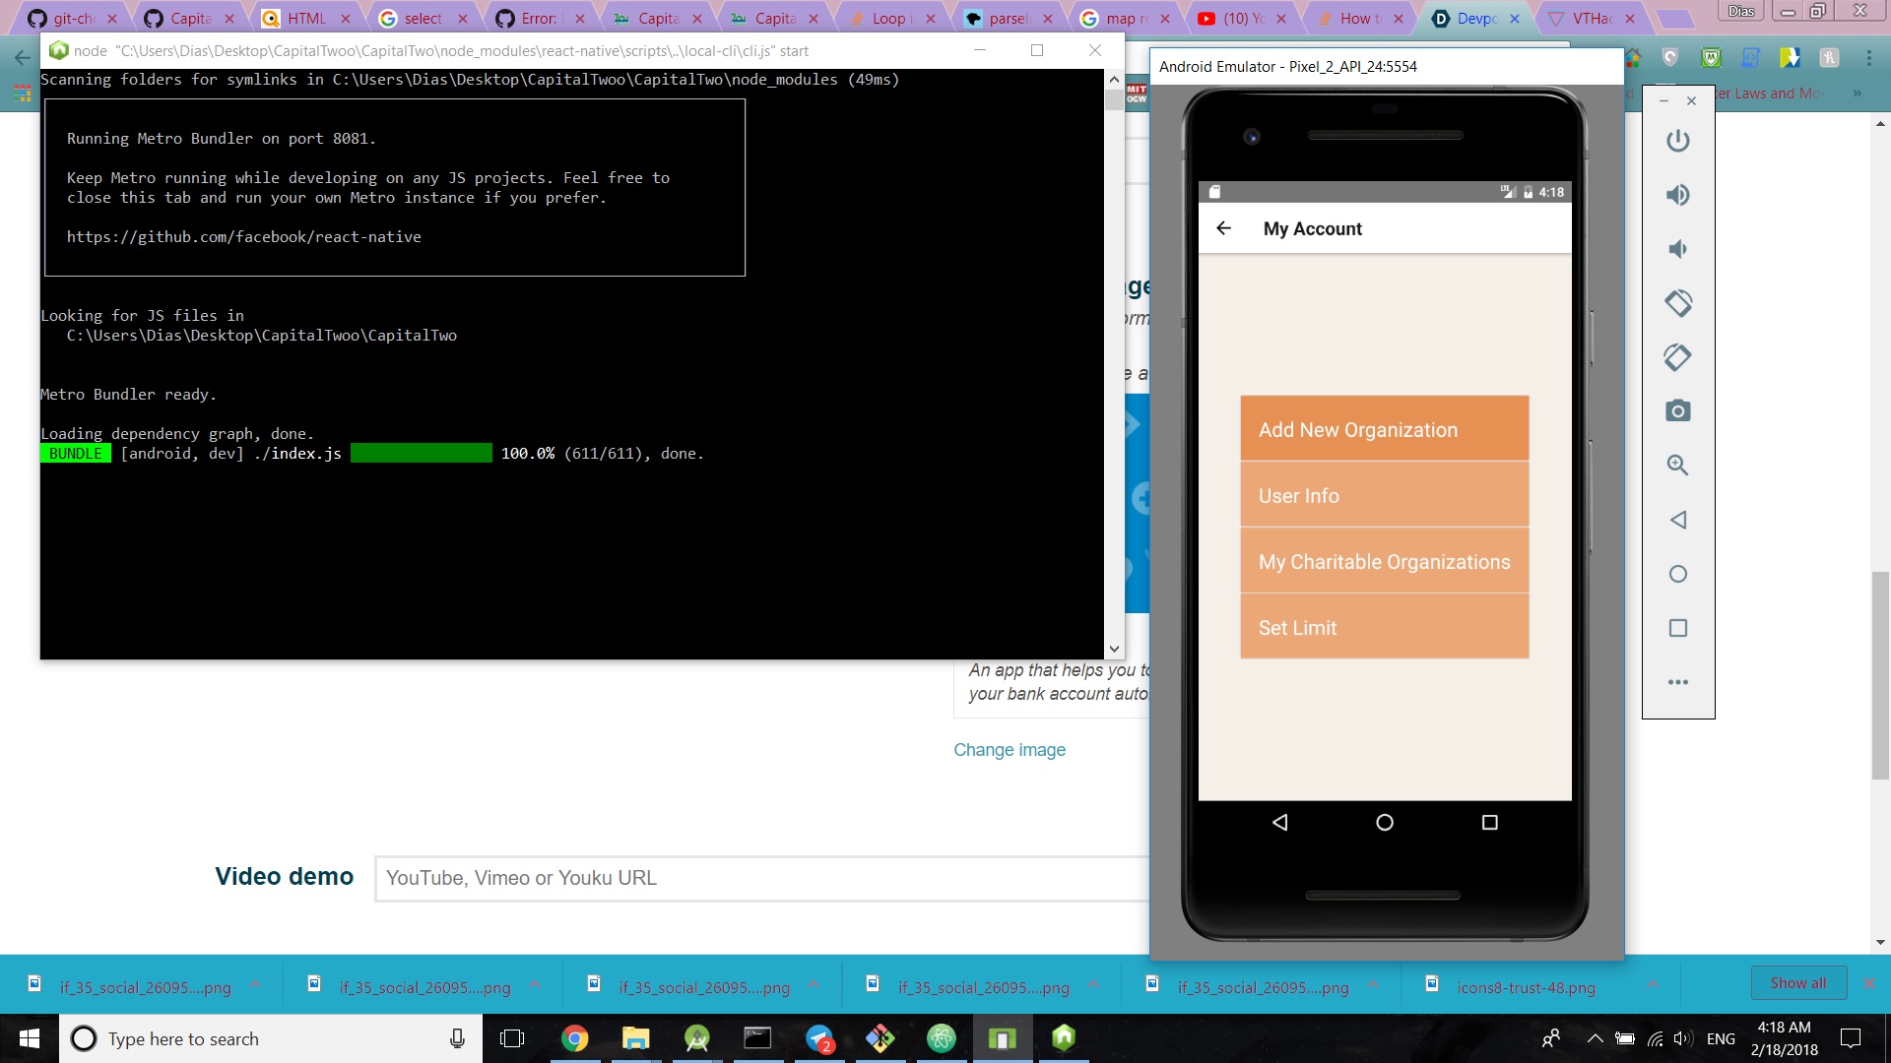Expand menu for icons8-trust-48.png download
Viewport: 1891px width, 1063px height.
[1652, 985]
